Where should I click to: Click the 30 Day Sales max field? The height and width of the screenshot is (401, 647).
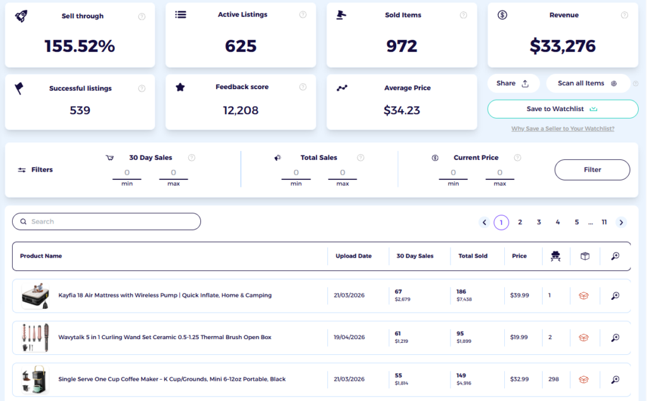[x=173, y=173]
